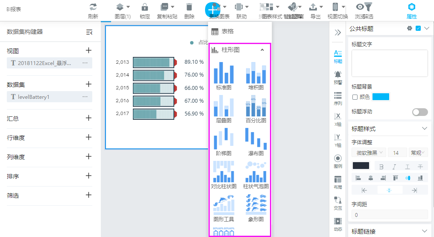Switch to the 图例 legend tab
434x237 pixels.
[x=338, y=161]
